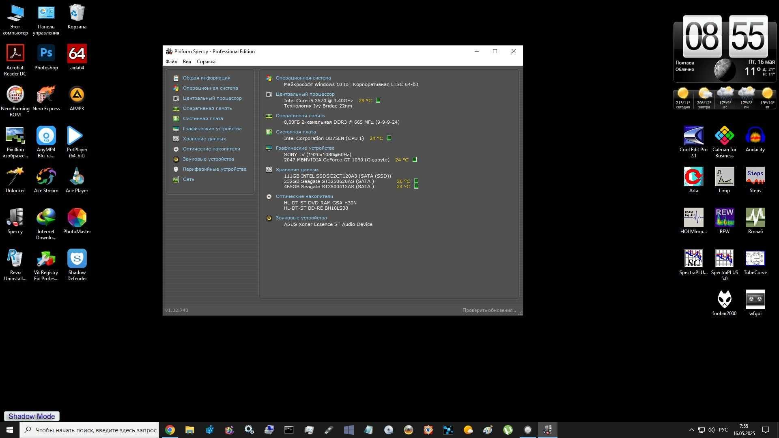Open the Вид menu in Speccy
The height and width of the screenshot is (438, 779).
(187, 62)
